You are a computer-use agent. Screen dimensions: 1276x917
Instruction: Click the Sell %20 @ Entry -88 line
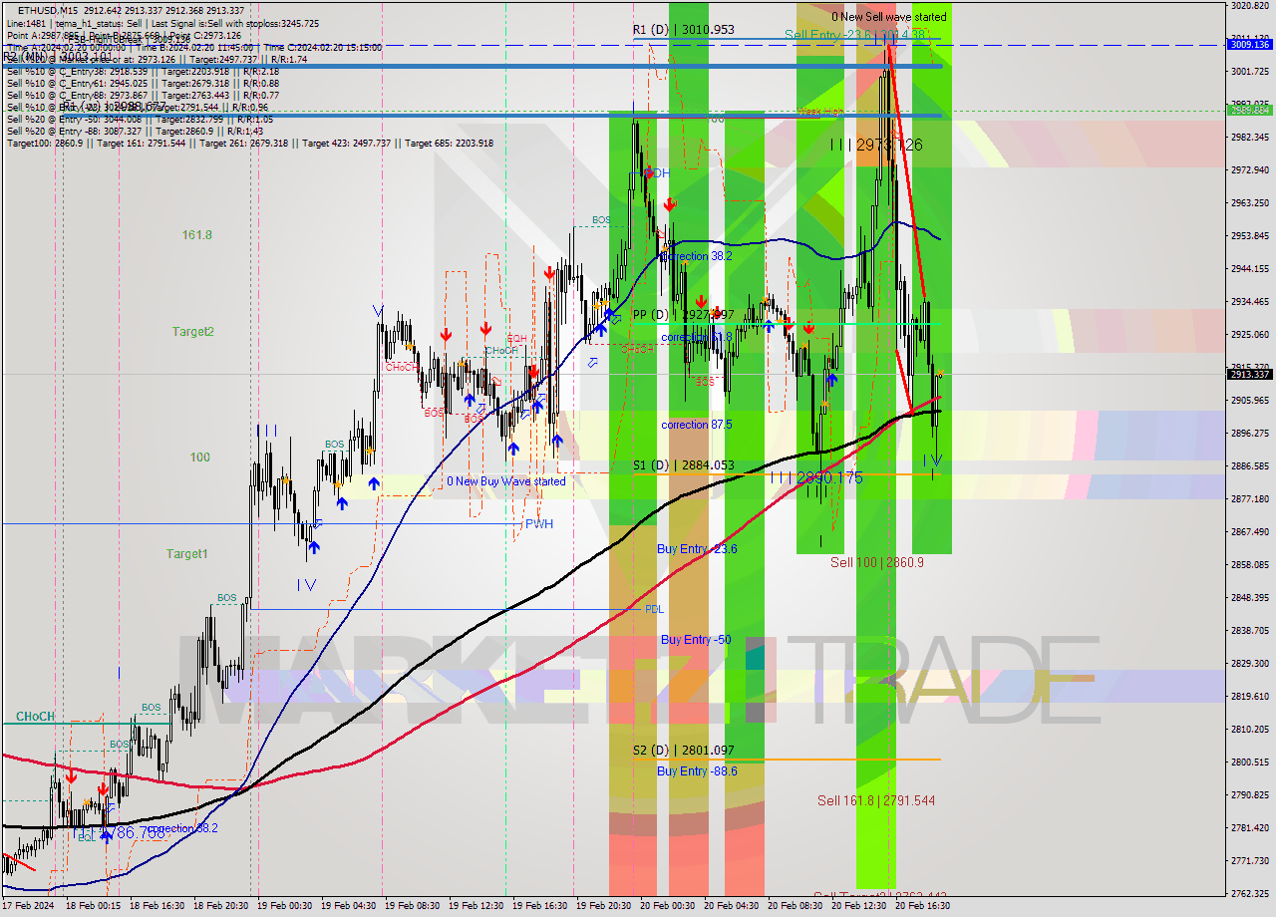[x=135, y=132]
